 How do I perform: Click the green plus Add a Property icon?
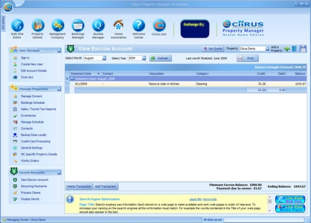tap(287, 49)
